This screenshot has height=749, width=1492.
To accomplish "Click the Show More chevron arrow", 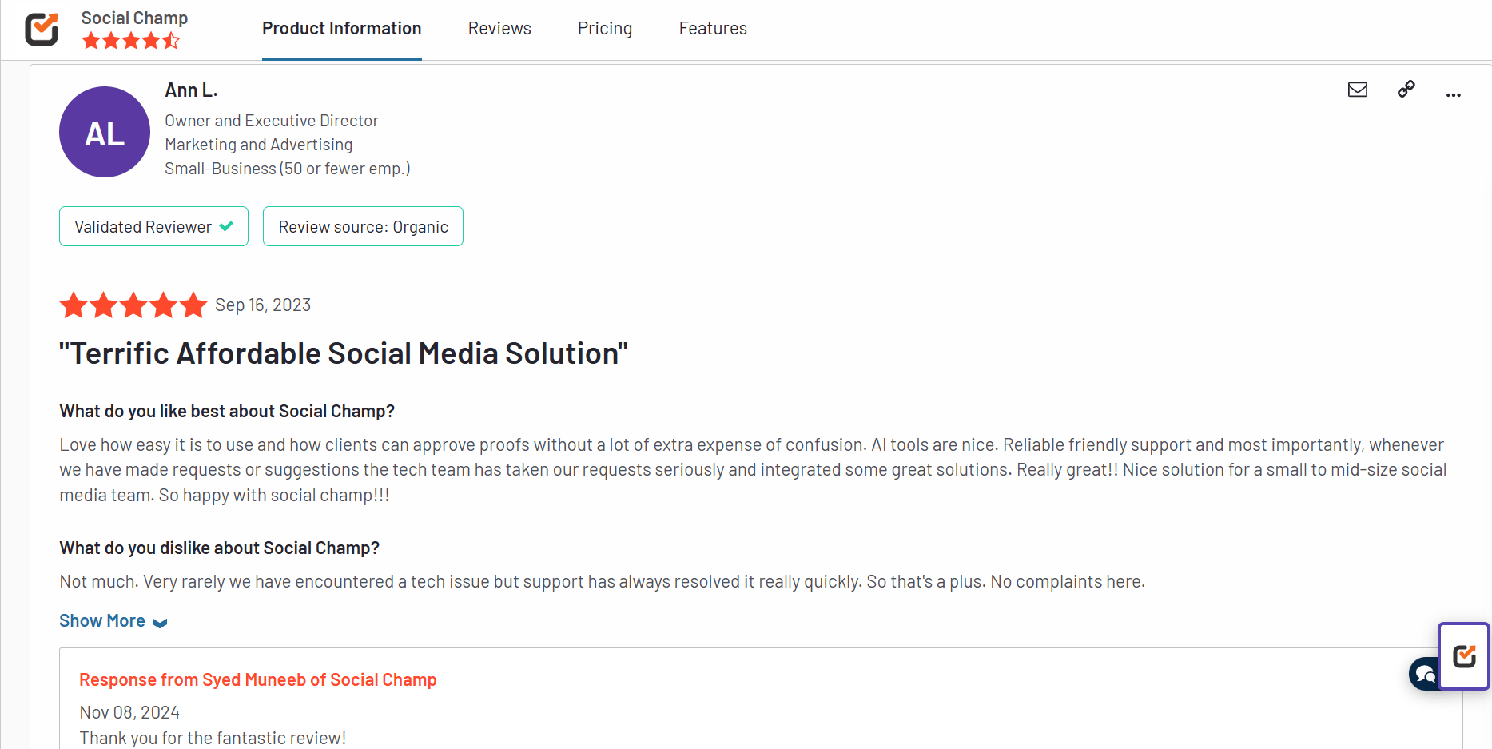I will click(160, 623).
